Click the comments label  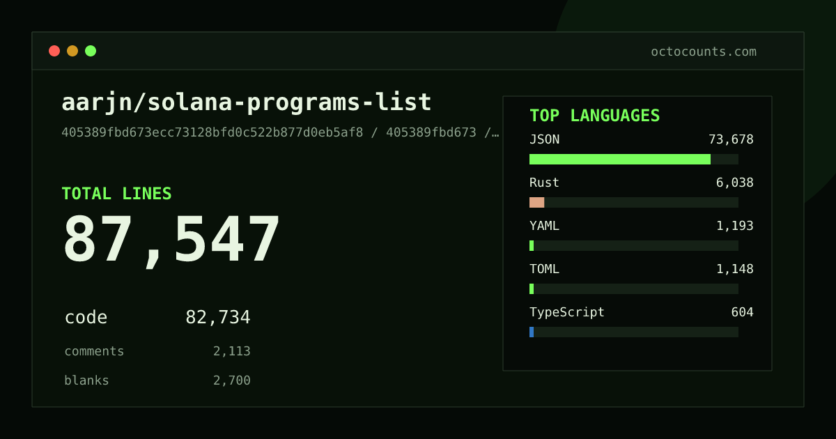click(94, 351)
